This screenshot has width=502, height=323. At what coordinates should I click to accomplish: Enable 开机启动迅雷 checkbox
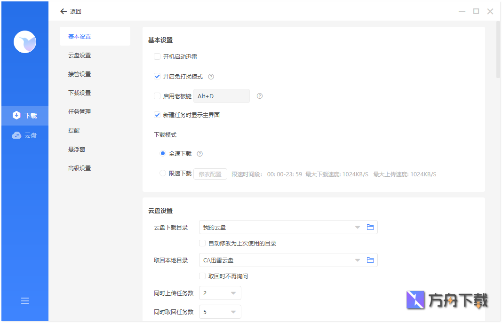[x=157, y=56]
